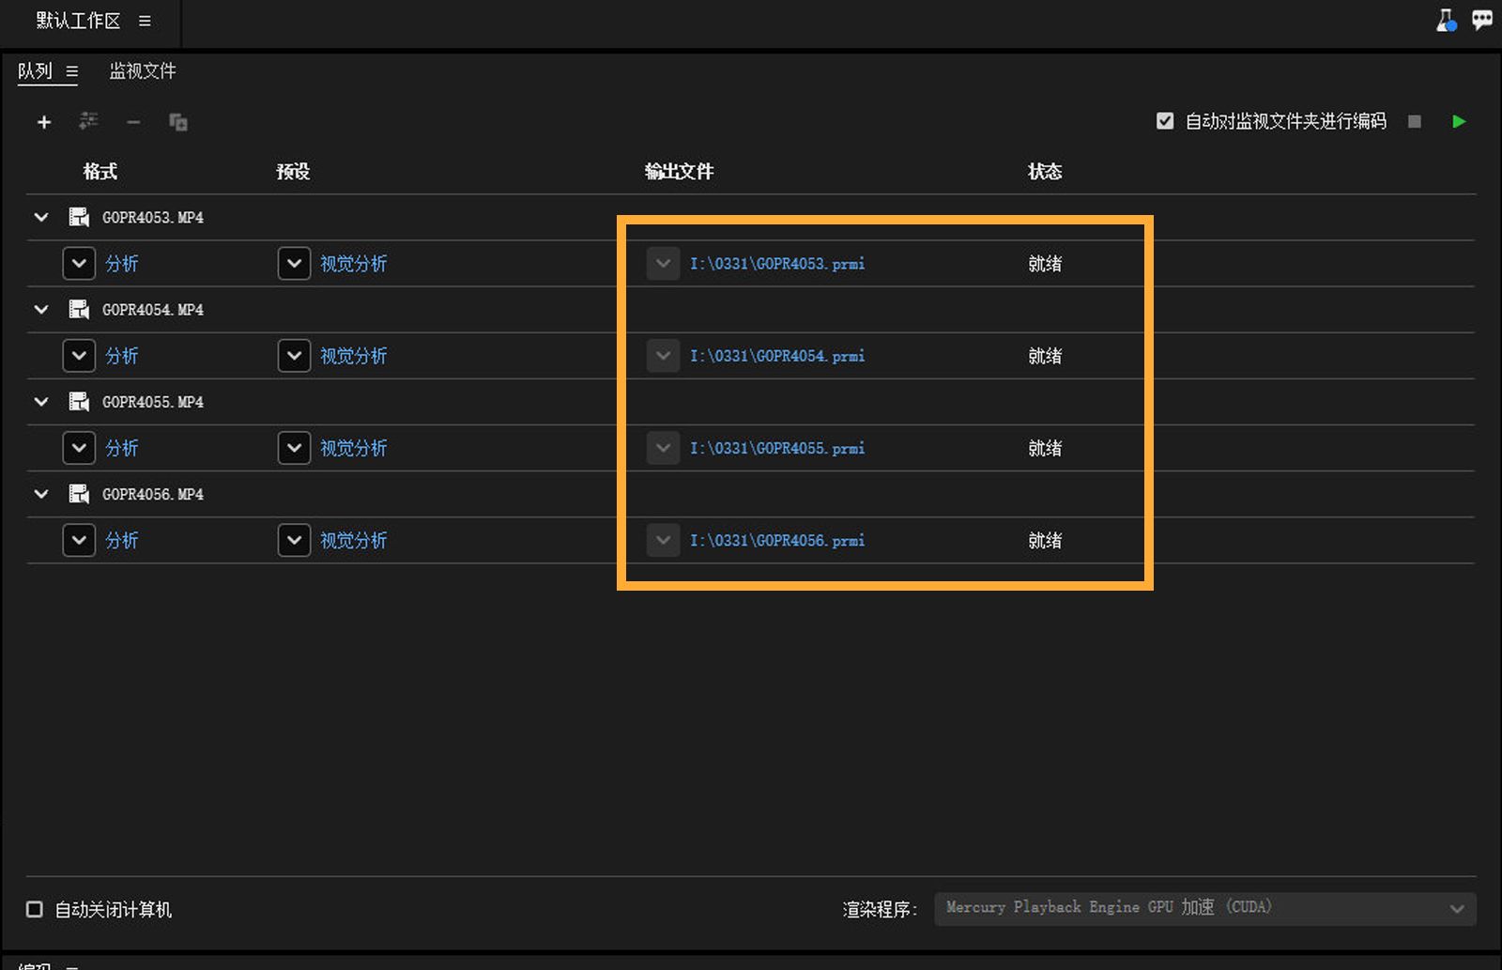Click the 预设 column header
The height and width of the screenshot is (970, 1502).
pyautogui.click(x=293, y=172)
